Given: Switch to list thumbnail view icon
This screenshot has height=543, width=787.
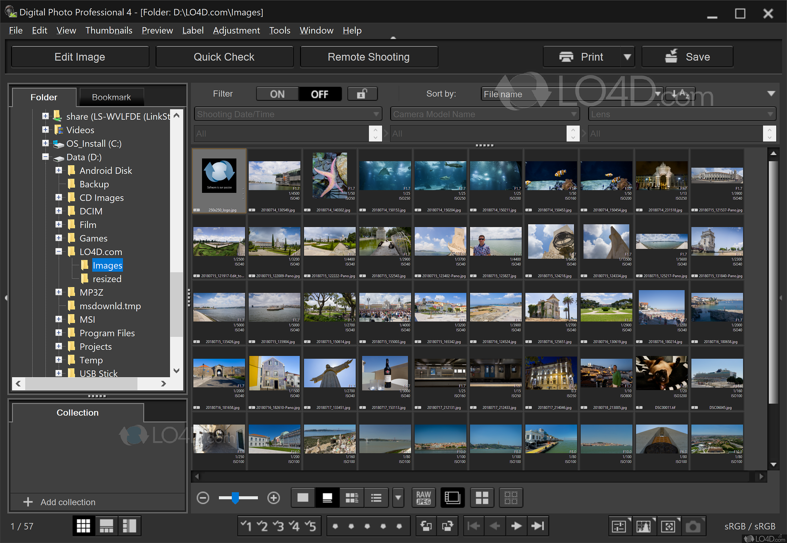Looking at the screenshot, I should (376, 498).
